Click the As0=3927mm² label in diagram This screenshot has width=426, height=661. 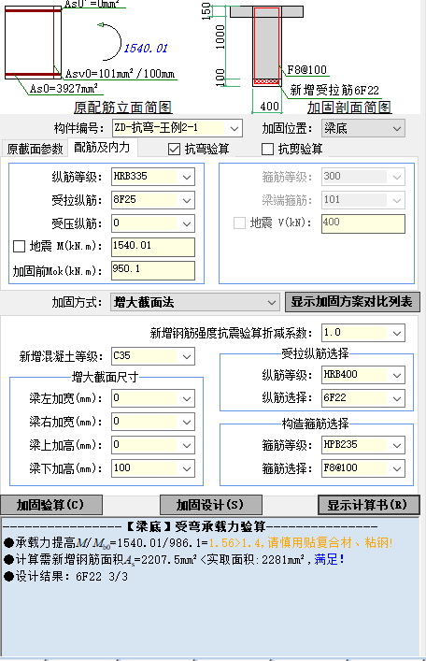click(64, 89)
